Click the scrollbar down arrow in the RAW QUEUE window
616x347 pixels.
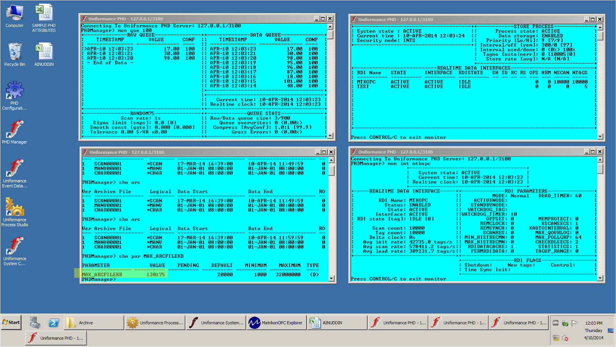[330, 136]
